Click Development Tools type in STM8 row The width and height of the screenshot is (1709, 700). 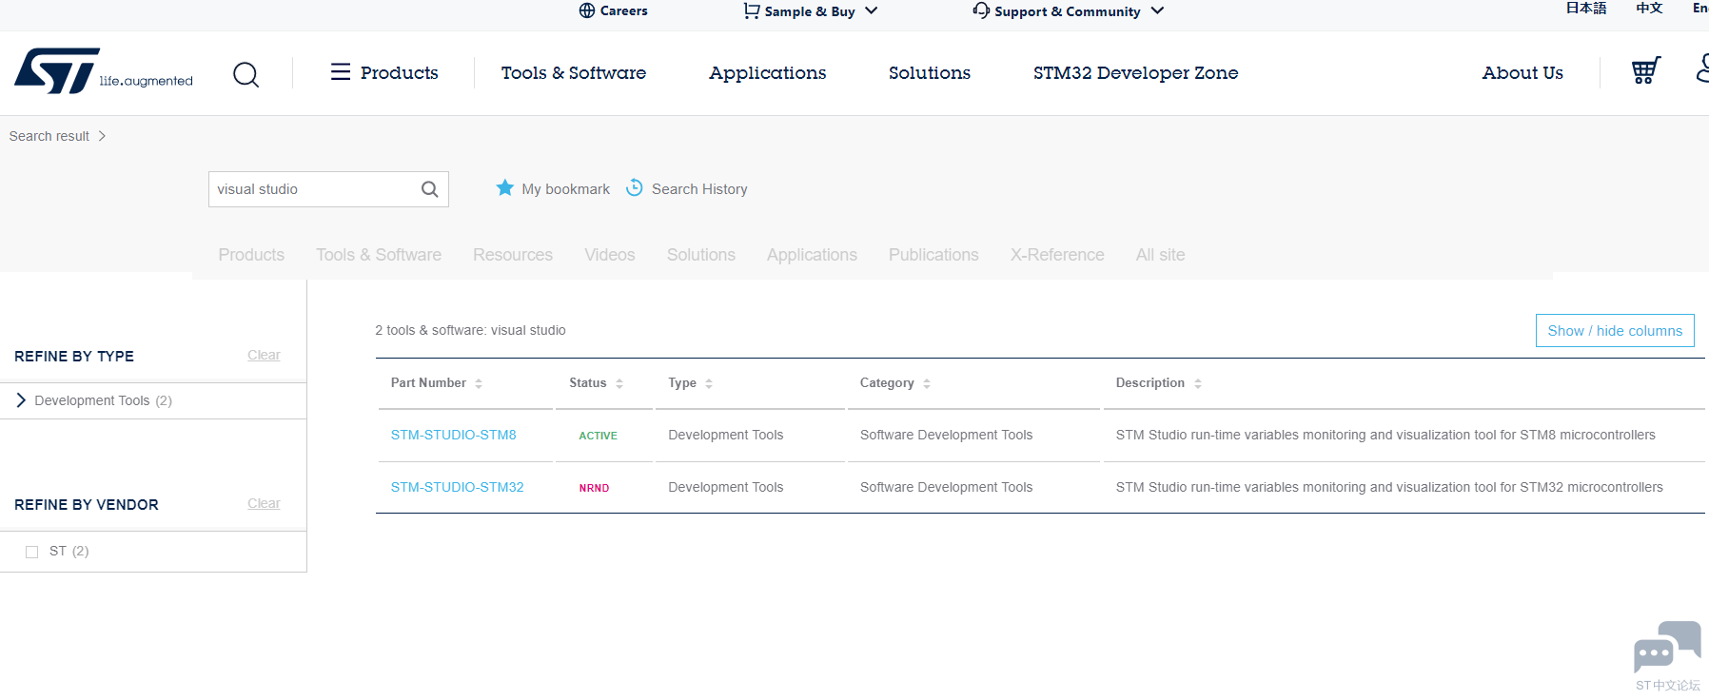726,435
